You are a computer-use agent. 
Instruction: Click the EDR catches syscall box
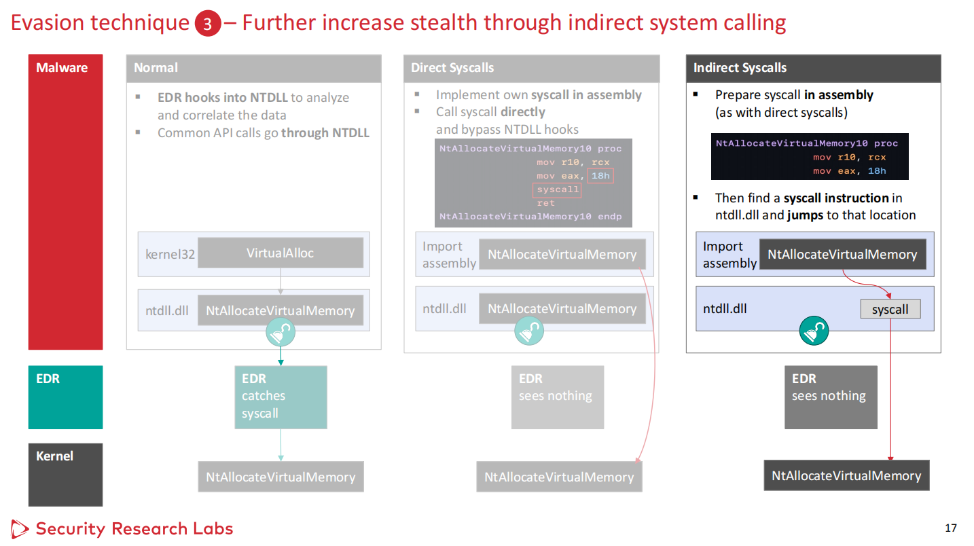pyautogui.click(x=281, y=397)
